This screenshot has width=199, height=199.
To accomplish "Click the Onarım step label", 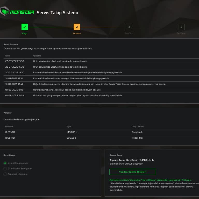I will coord(77,33).
